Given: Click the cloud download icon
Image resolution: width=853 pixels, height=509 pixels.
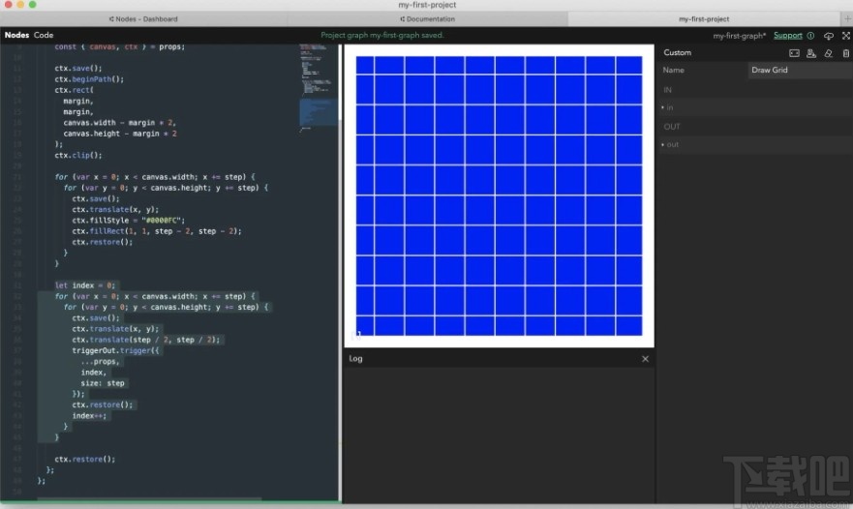Looking at the screenshot, I should (x=829, y=36).
